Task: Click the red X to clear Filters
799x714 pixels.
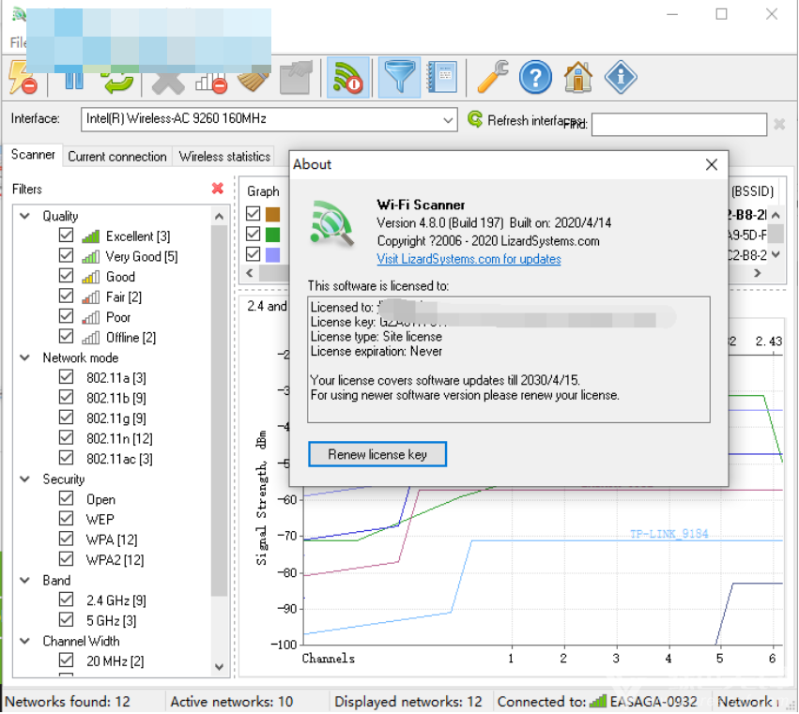Action: pos(218,189)
